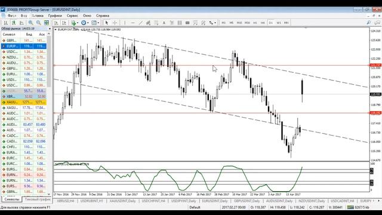This screenshot has height=215, width=382.
Task: Open the Вид menu
Action: (x=24, y=16)
